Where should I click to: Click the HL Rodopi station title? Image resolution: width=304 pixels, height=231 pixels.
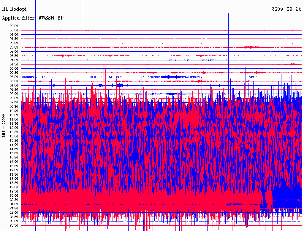pyautogui.click(x=14, y=9)
